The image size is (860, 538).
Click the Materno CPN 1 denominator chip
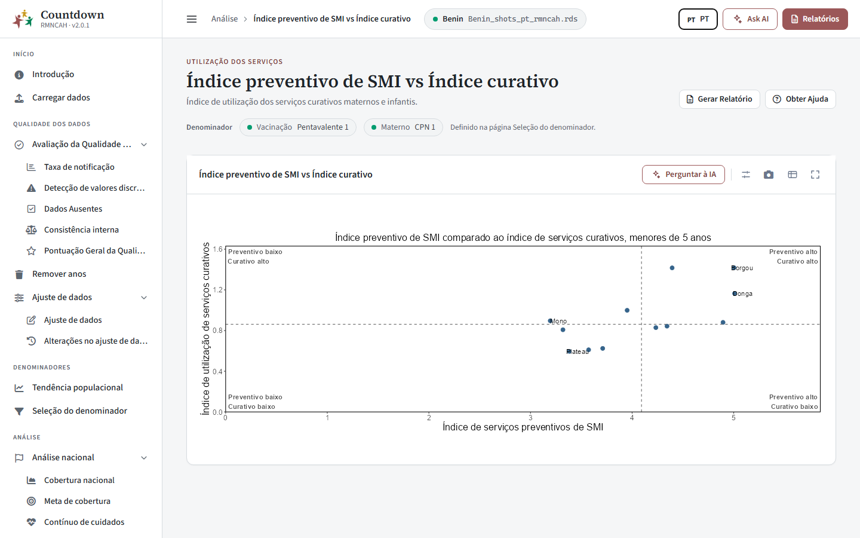[x=403, y=127]
